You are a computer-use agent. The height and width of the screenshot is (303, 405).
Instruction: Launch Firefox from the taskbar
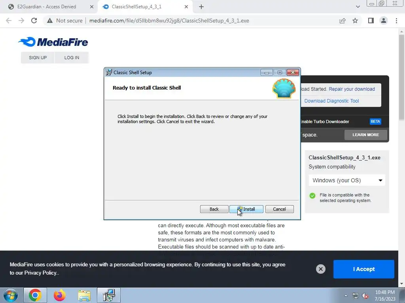60,295
